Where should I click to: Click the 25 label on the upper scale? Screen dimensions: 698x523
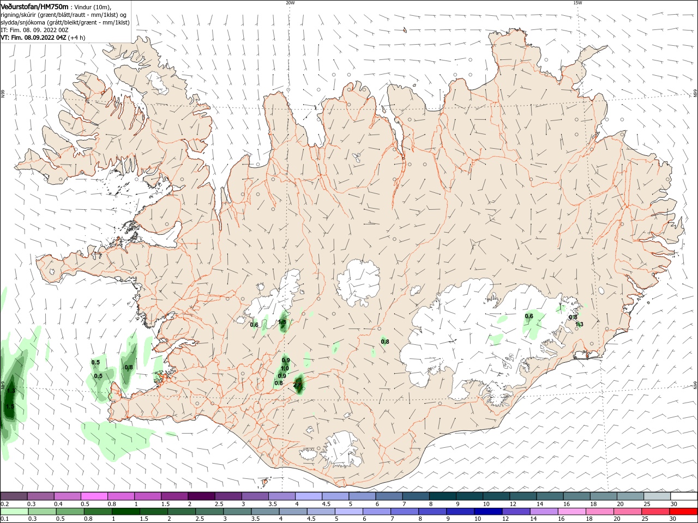pyautogui.click(x=647, y=504)
